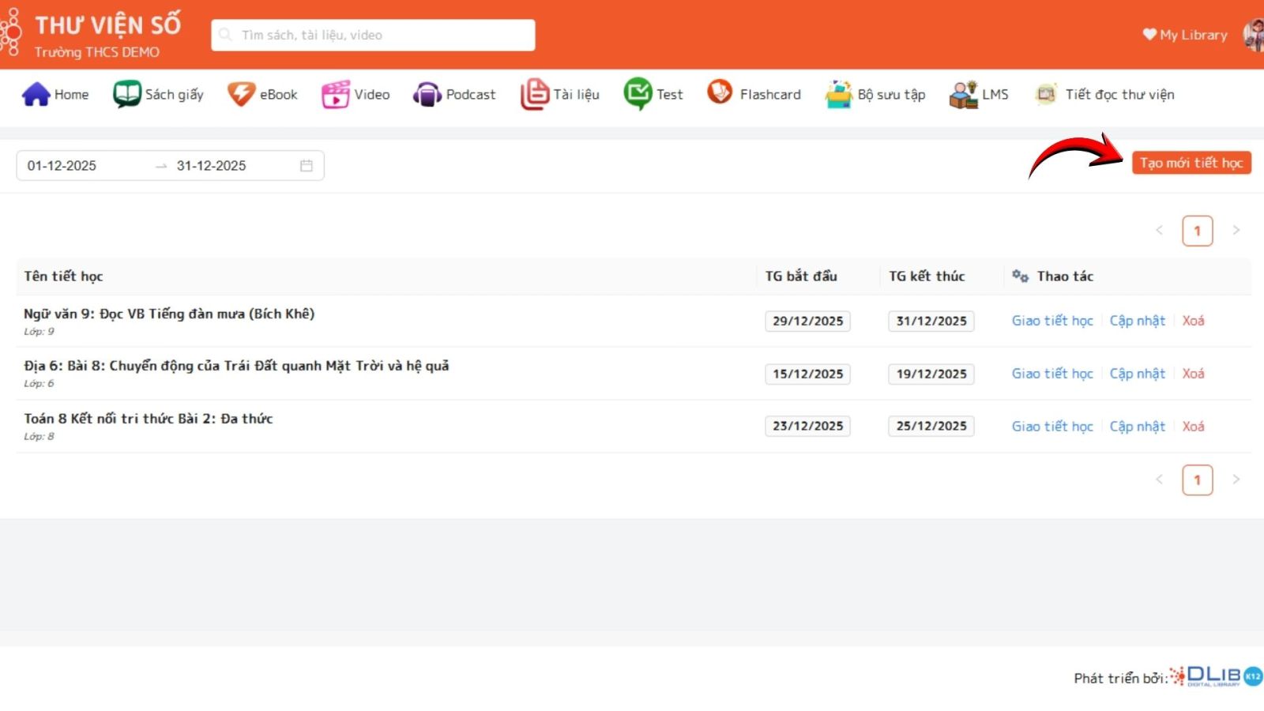Select the Test checkmark icon
1264x711 pixels.
tap(638, 94)
